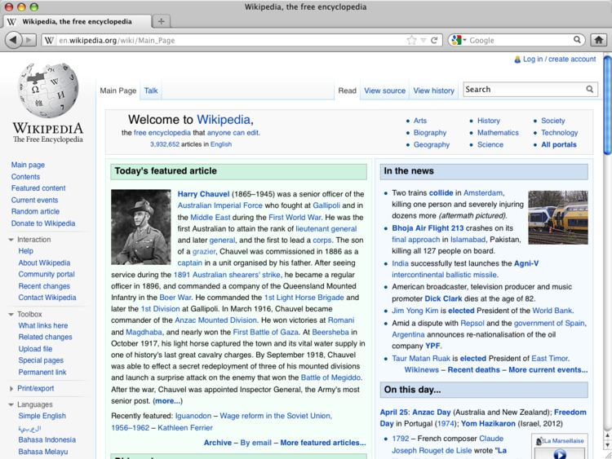Click the Bhoja Air Flight 213 link
This screenshot has height=459, width=612.
pos(428,228)
